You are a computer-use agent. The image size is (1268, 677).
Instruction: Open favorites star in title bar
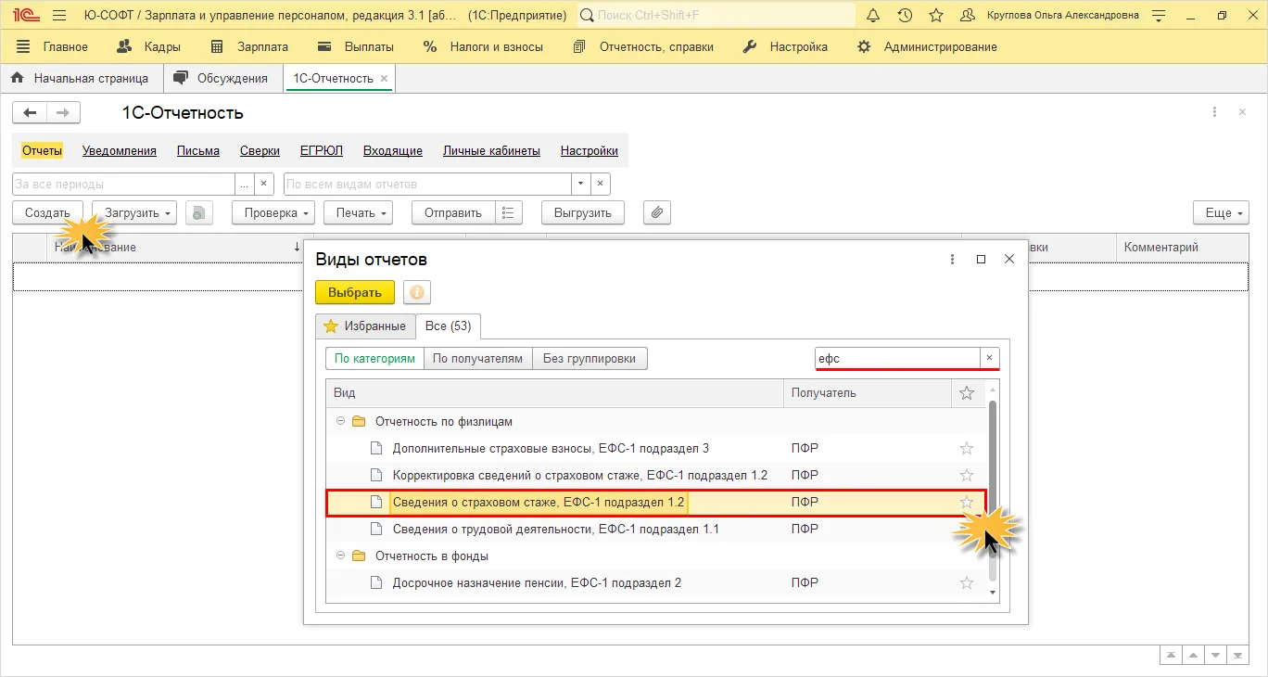[936, 16]
